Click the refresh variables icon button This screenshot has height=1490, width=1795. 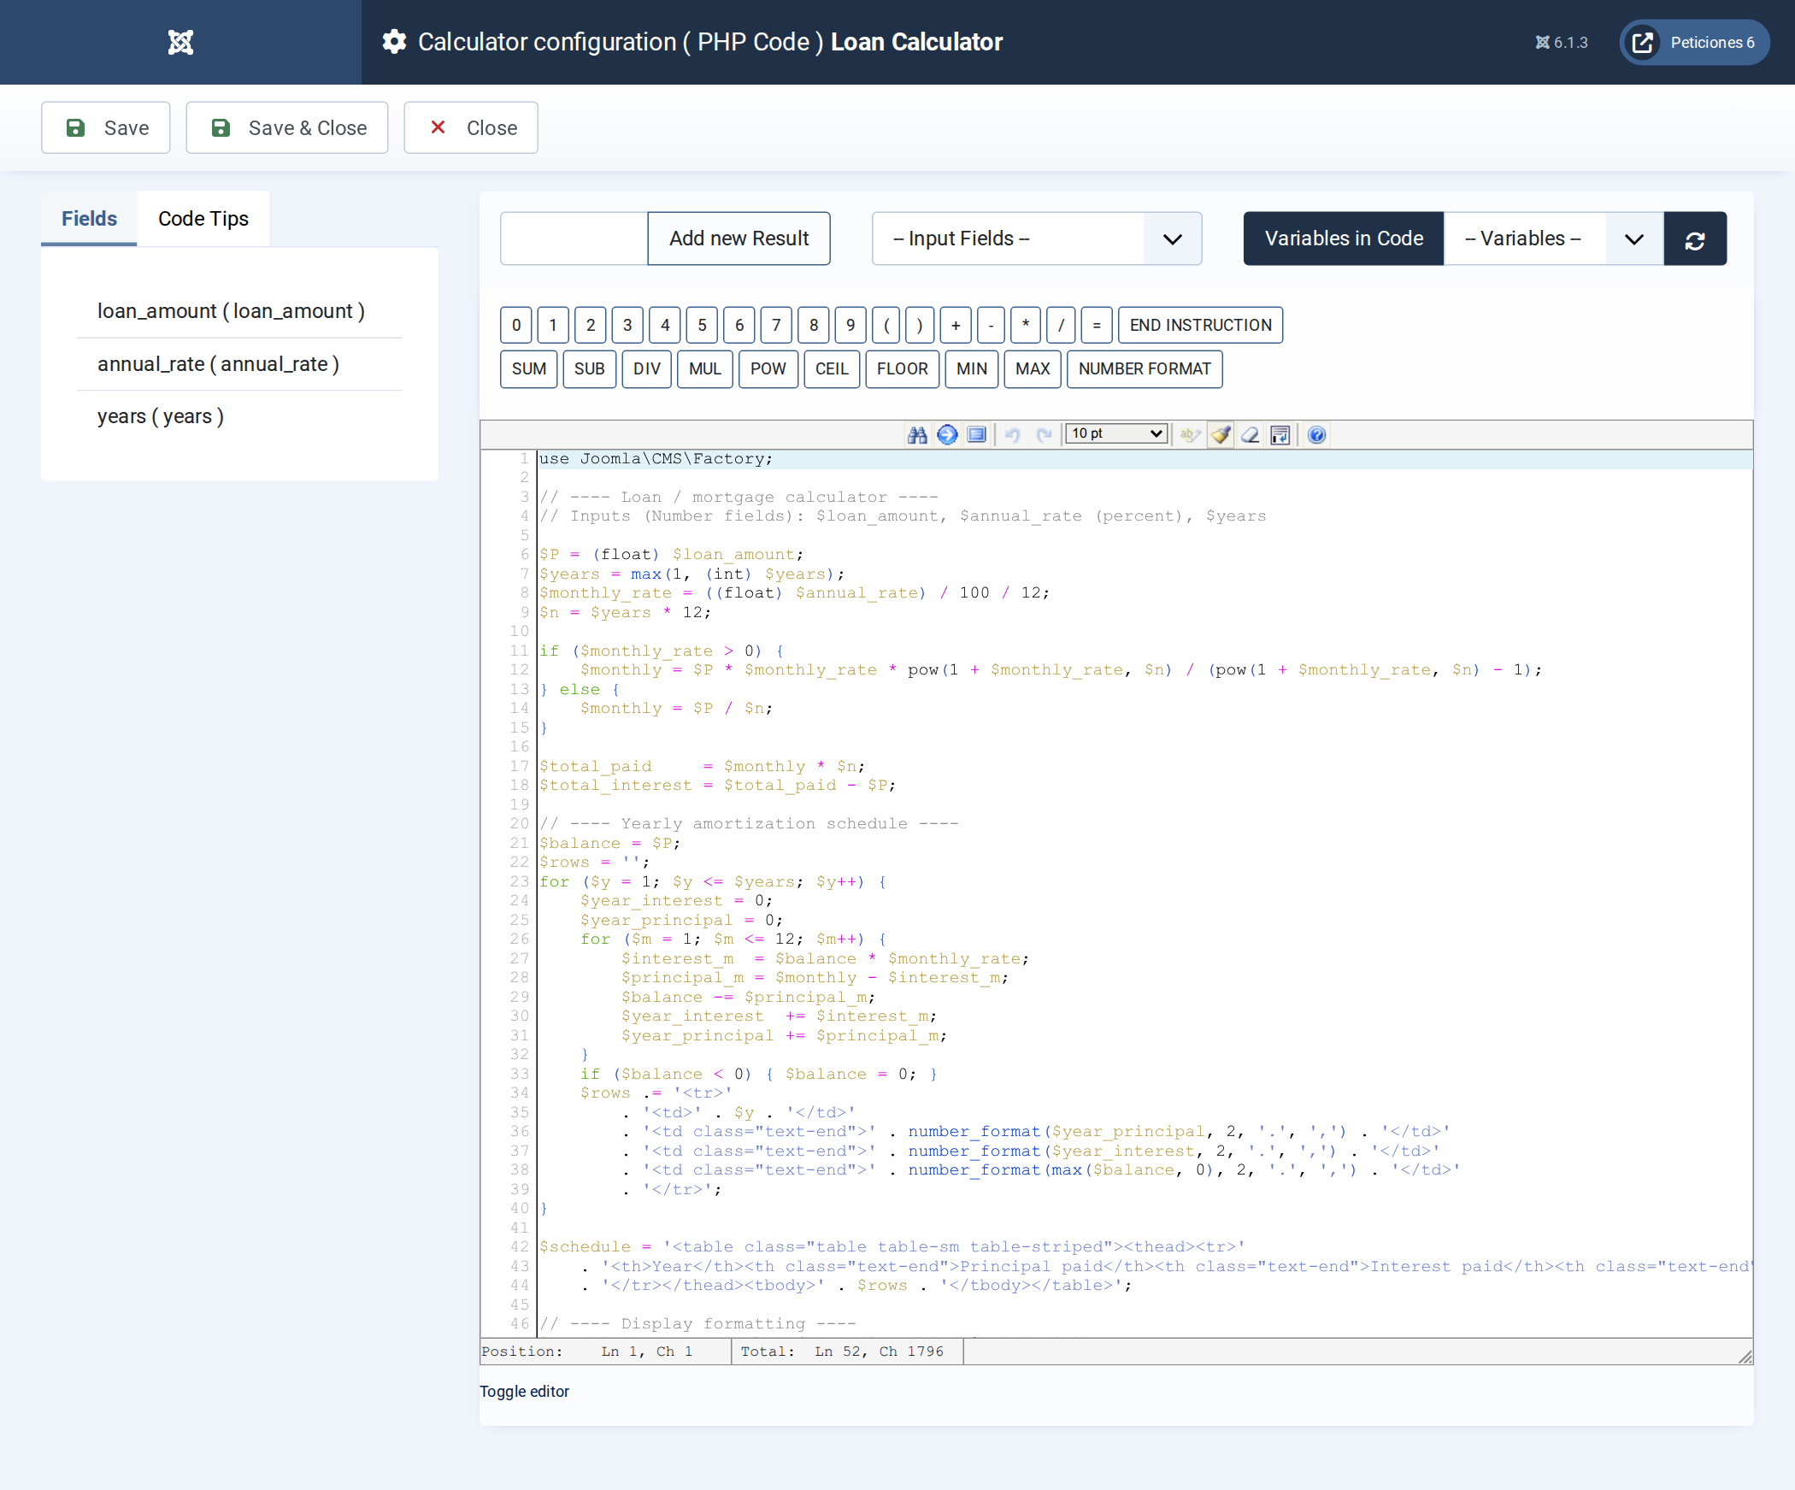point(1695,239)
